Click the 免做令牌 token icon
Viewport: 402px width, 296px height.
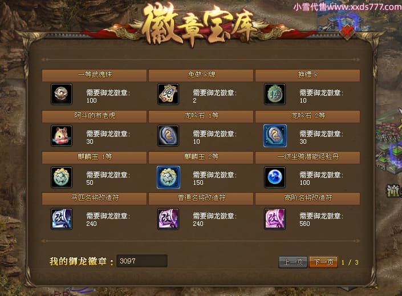[x=168, y=94]
